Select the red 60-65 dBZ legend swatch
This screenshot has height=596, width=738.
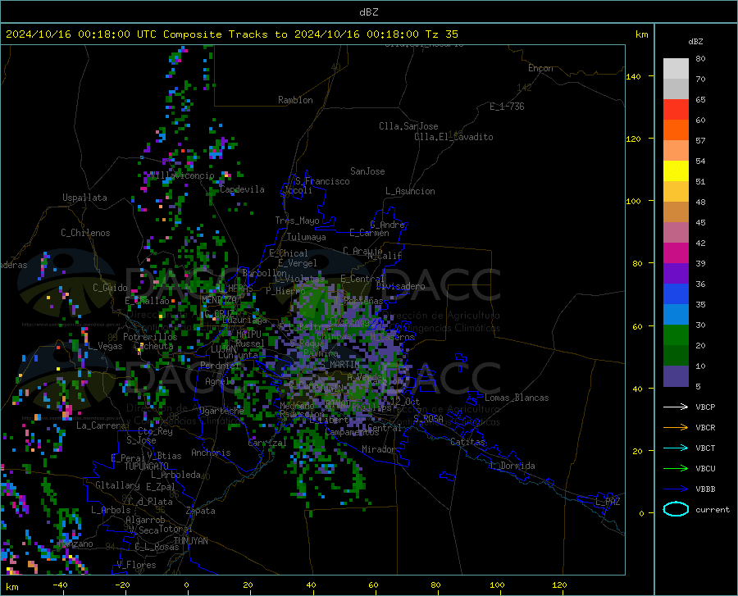[676, 110]
